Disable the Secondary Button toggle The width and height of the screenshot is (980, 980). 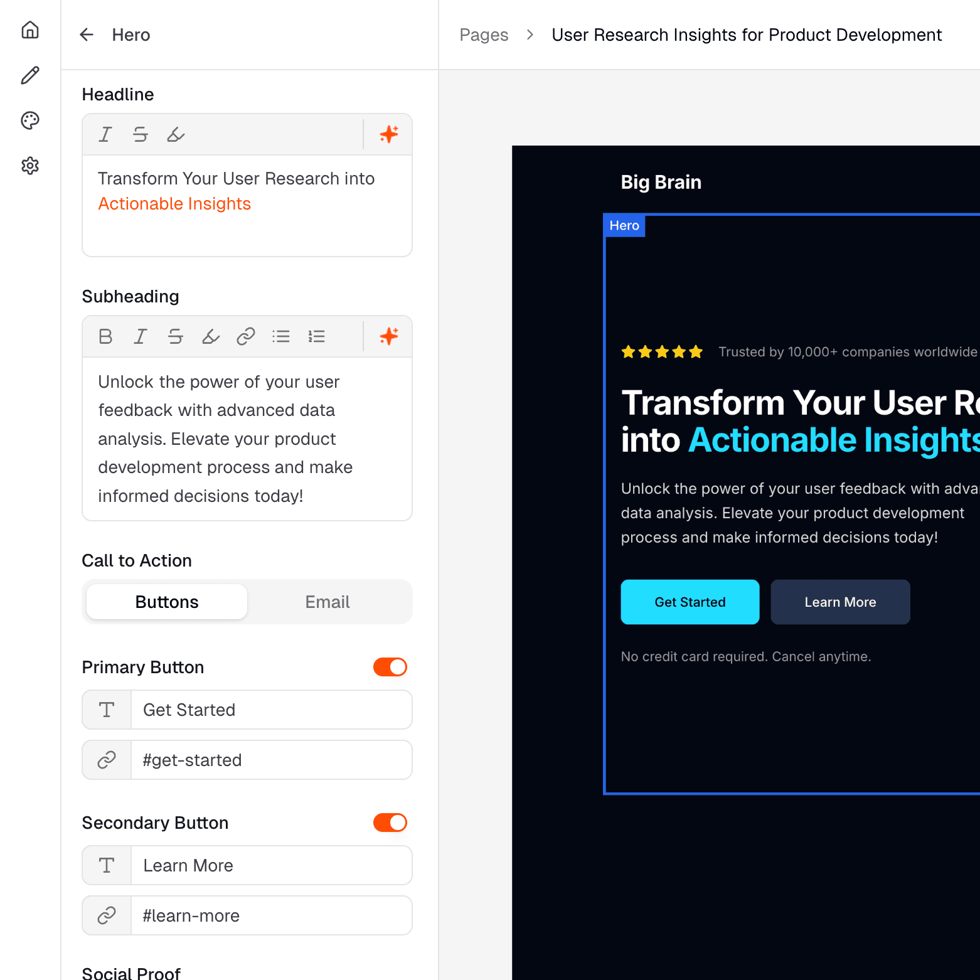[x=390, y=823]
